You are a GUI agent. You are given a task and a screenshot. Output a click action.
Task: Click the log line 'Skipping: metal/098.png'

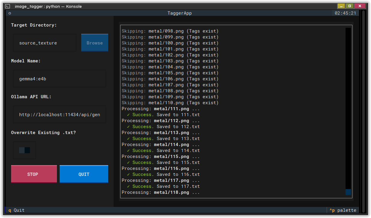(x=170, y=31)
